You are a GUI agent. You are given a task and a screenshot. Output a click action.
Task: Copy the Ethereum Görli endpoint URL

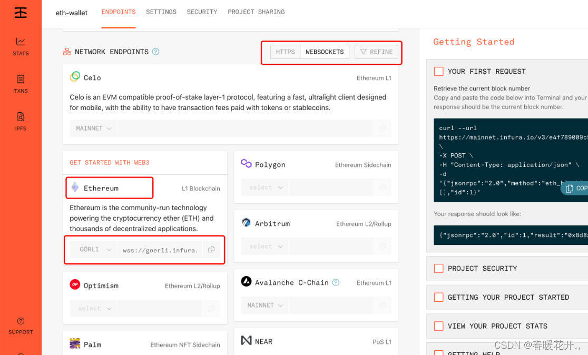tap(211, 249)
